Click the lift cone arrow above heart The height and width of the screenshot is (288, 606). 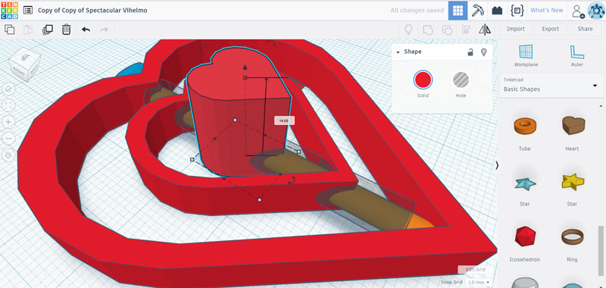[x=245, y=67]
